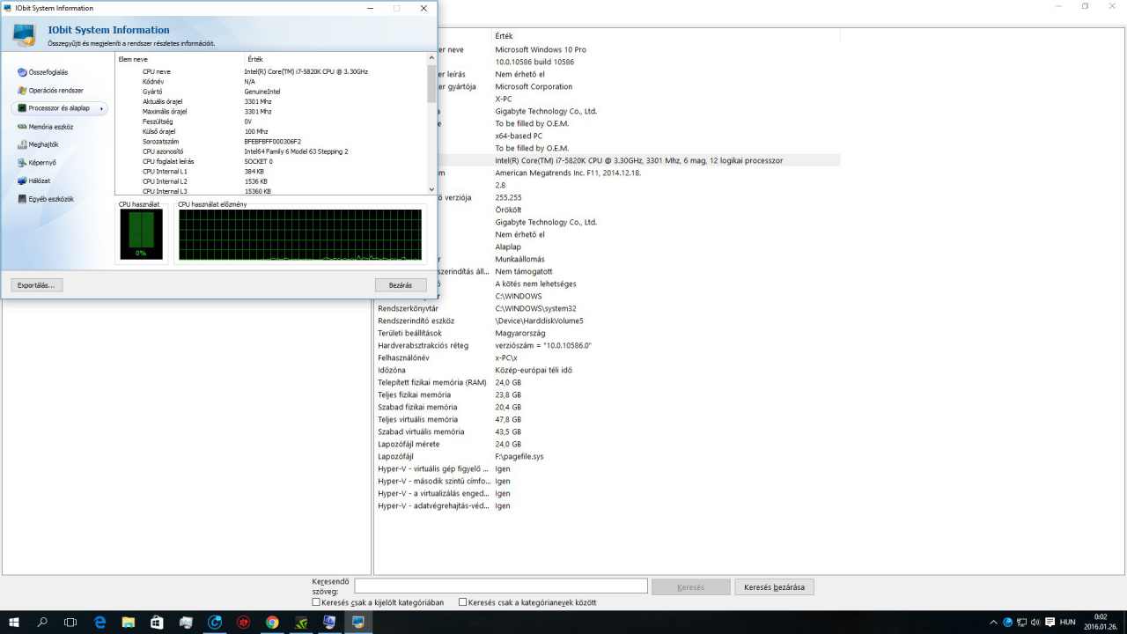Click the Bezárás button in IObit
This screenshot has width=1127, height=634.
pyautogui.click(x=401, y=285)
